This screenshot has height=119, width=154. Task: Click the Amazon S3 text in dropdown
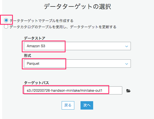point(36,46)
